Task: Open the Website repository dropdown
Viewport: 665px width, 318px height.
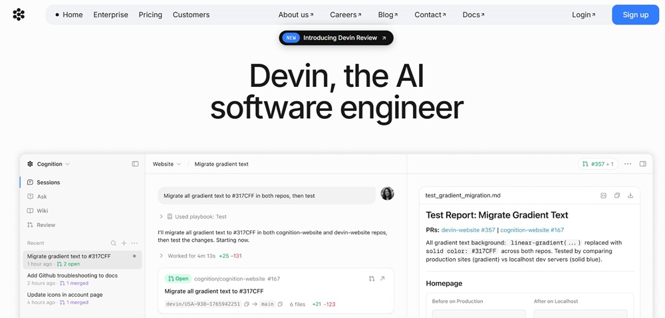Action: (x=166, y=164)
